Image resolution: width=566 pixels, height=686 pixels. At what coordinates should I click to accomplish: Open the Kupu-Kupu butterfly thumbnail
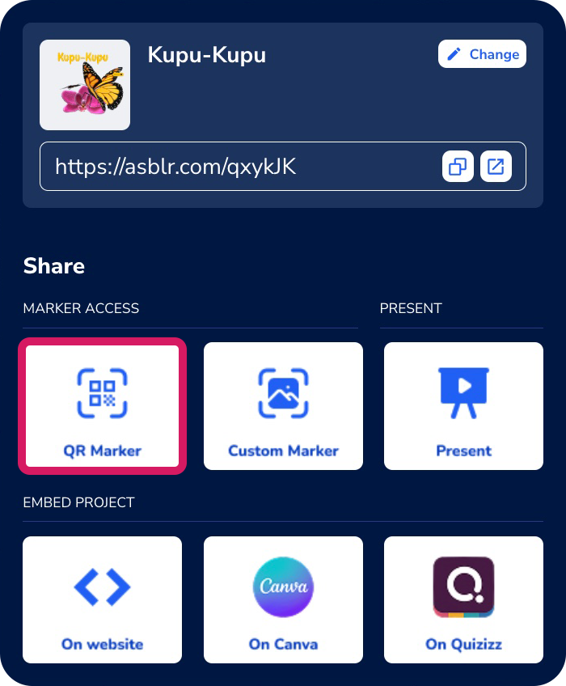point(85,85)
